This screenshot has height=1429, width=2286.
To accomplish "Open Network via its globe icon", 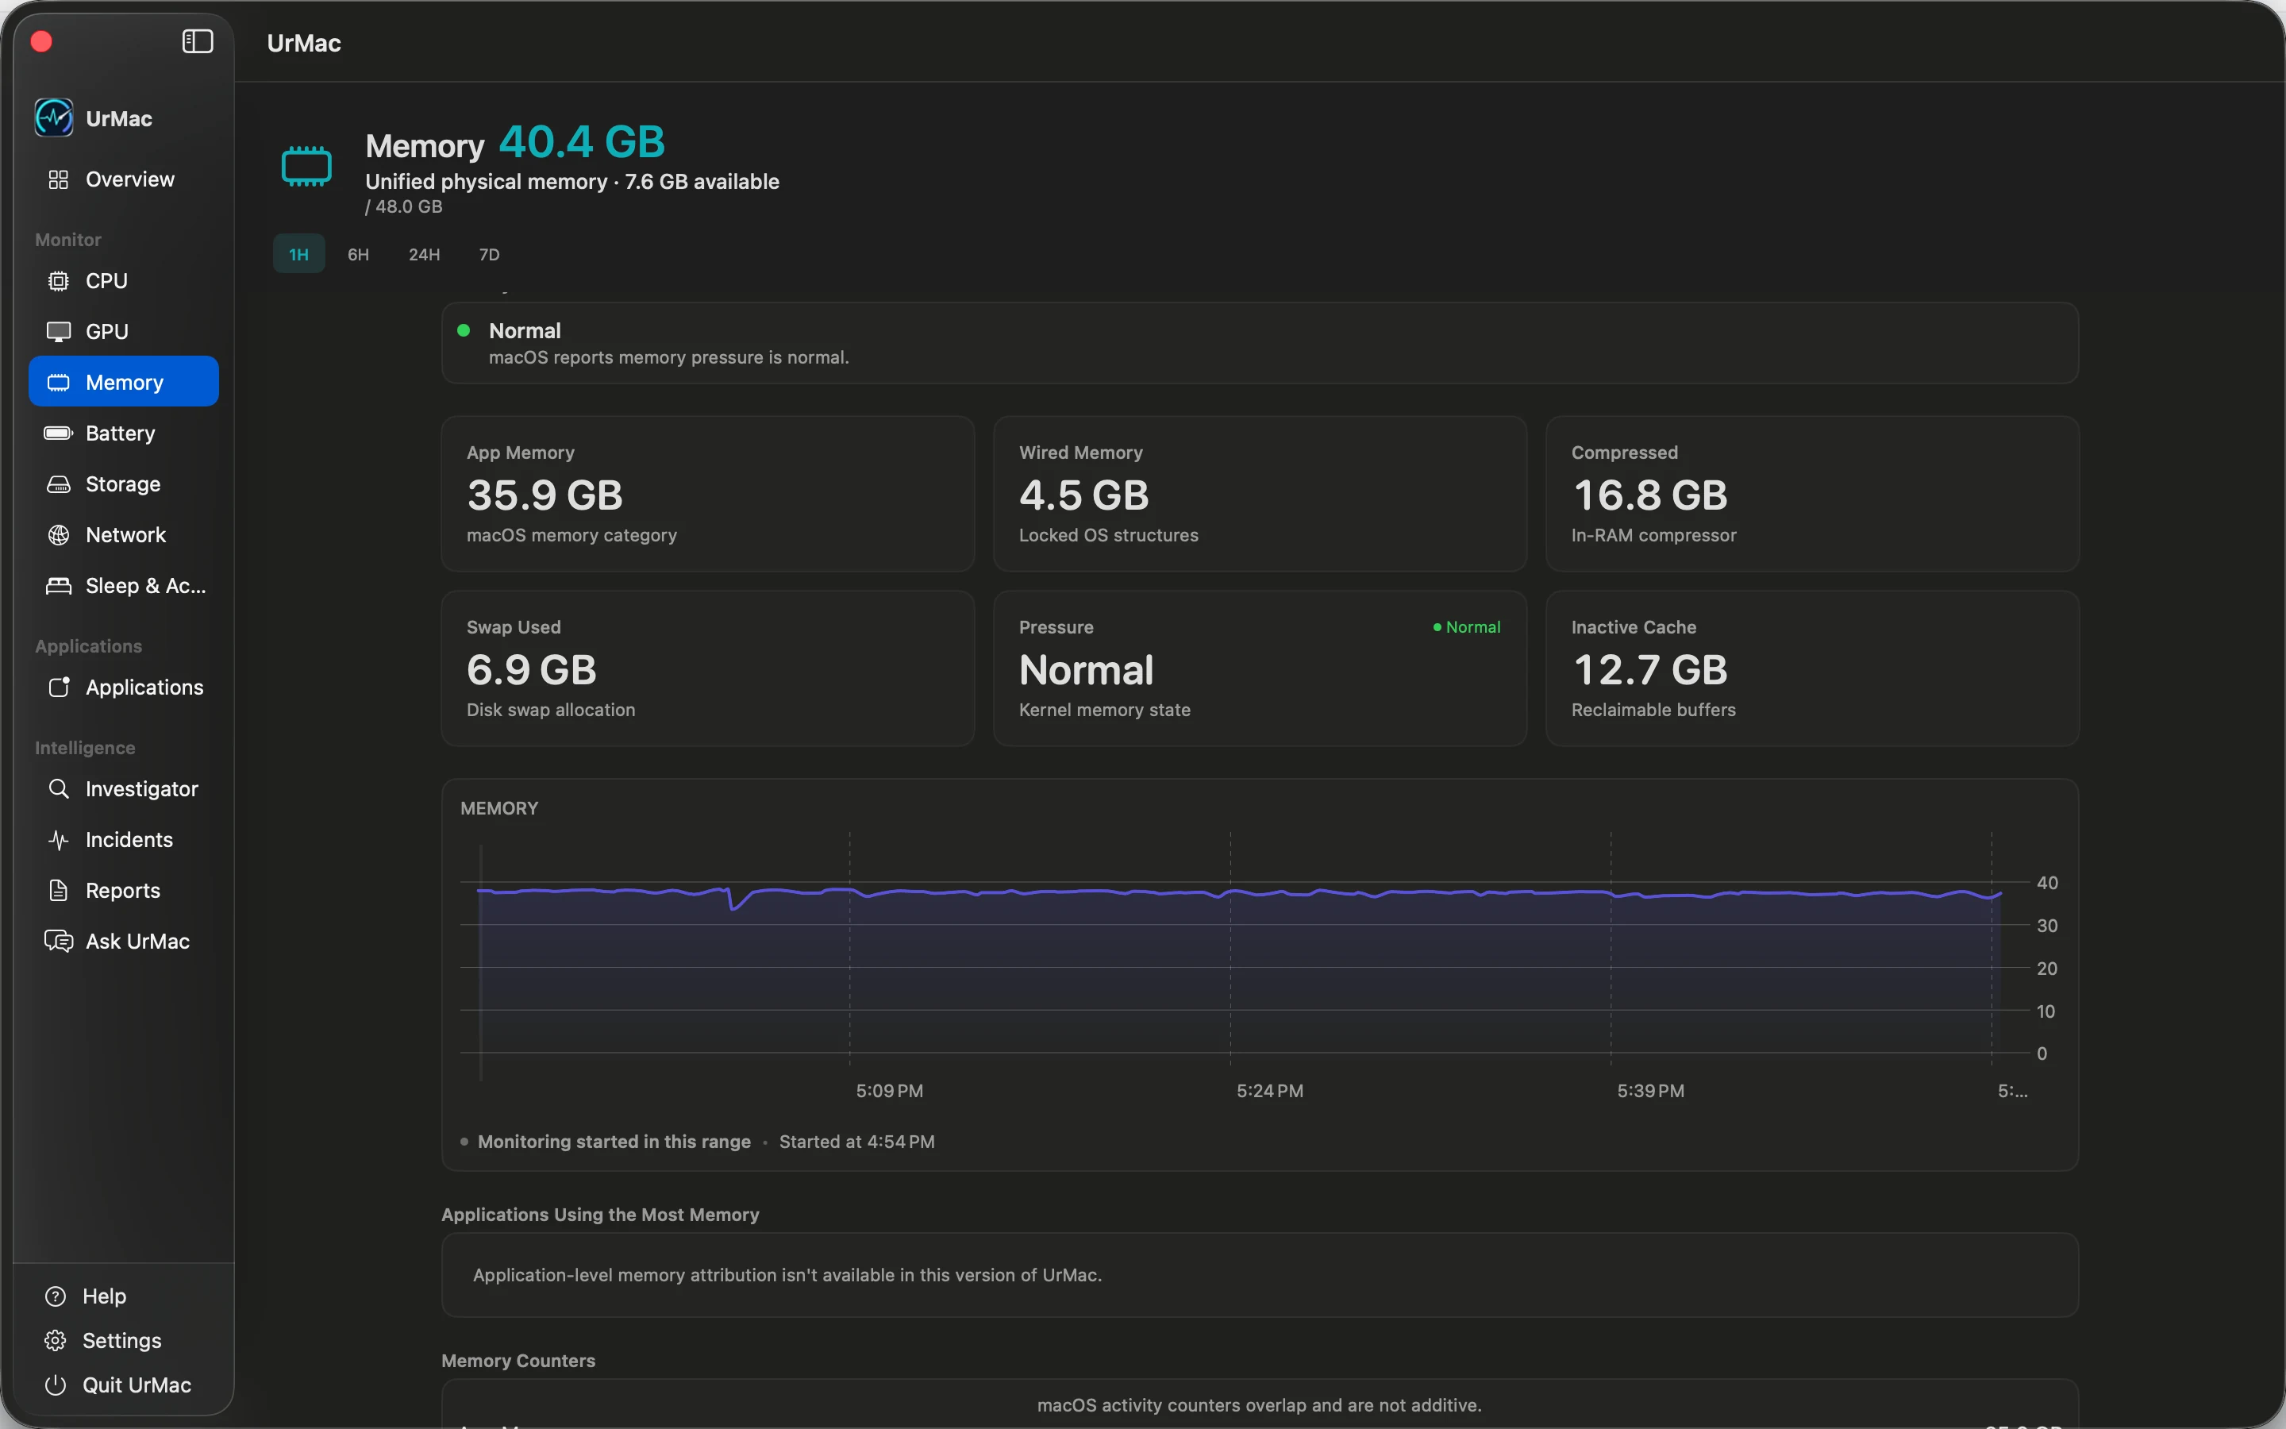I will pos(59,535).
